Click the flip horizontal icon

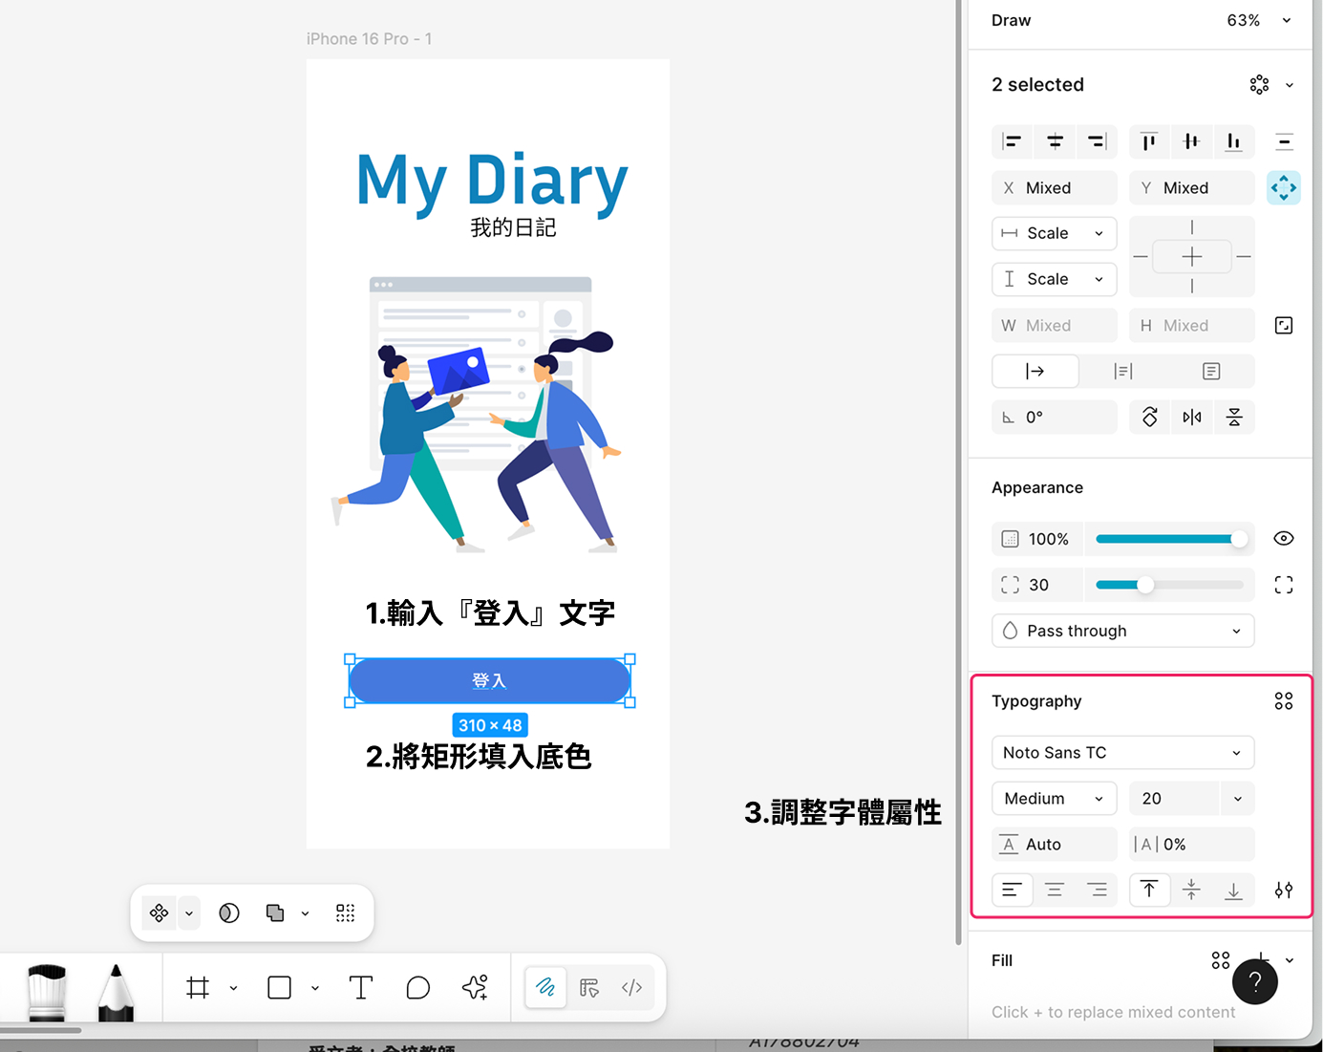click(1191, 418)
